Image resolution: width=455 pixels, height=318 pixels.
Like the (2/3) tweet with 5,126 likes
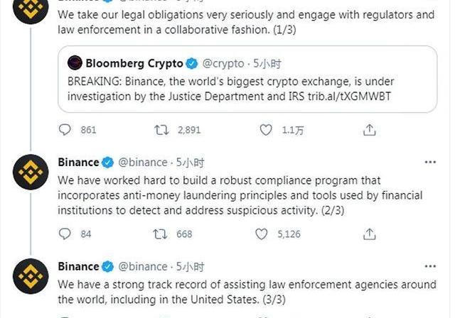point(263,234)
